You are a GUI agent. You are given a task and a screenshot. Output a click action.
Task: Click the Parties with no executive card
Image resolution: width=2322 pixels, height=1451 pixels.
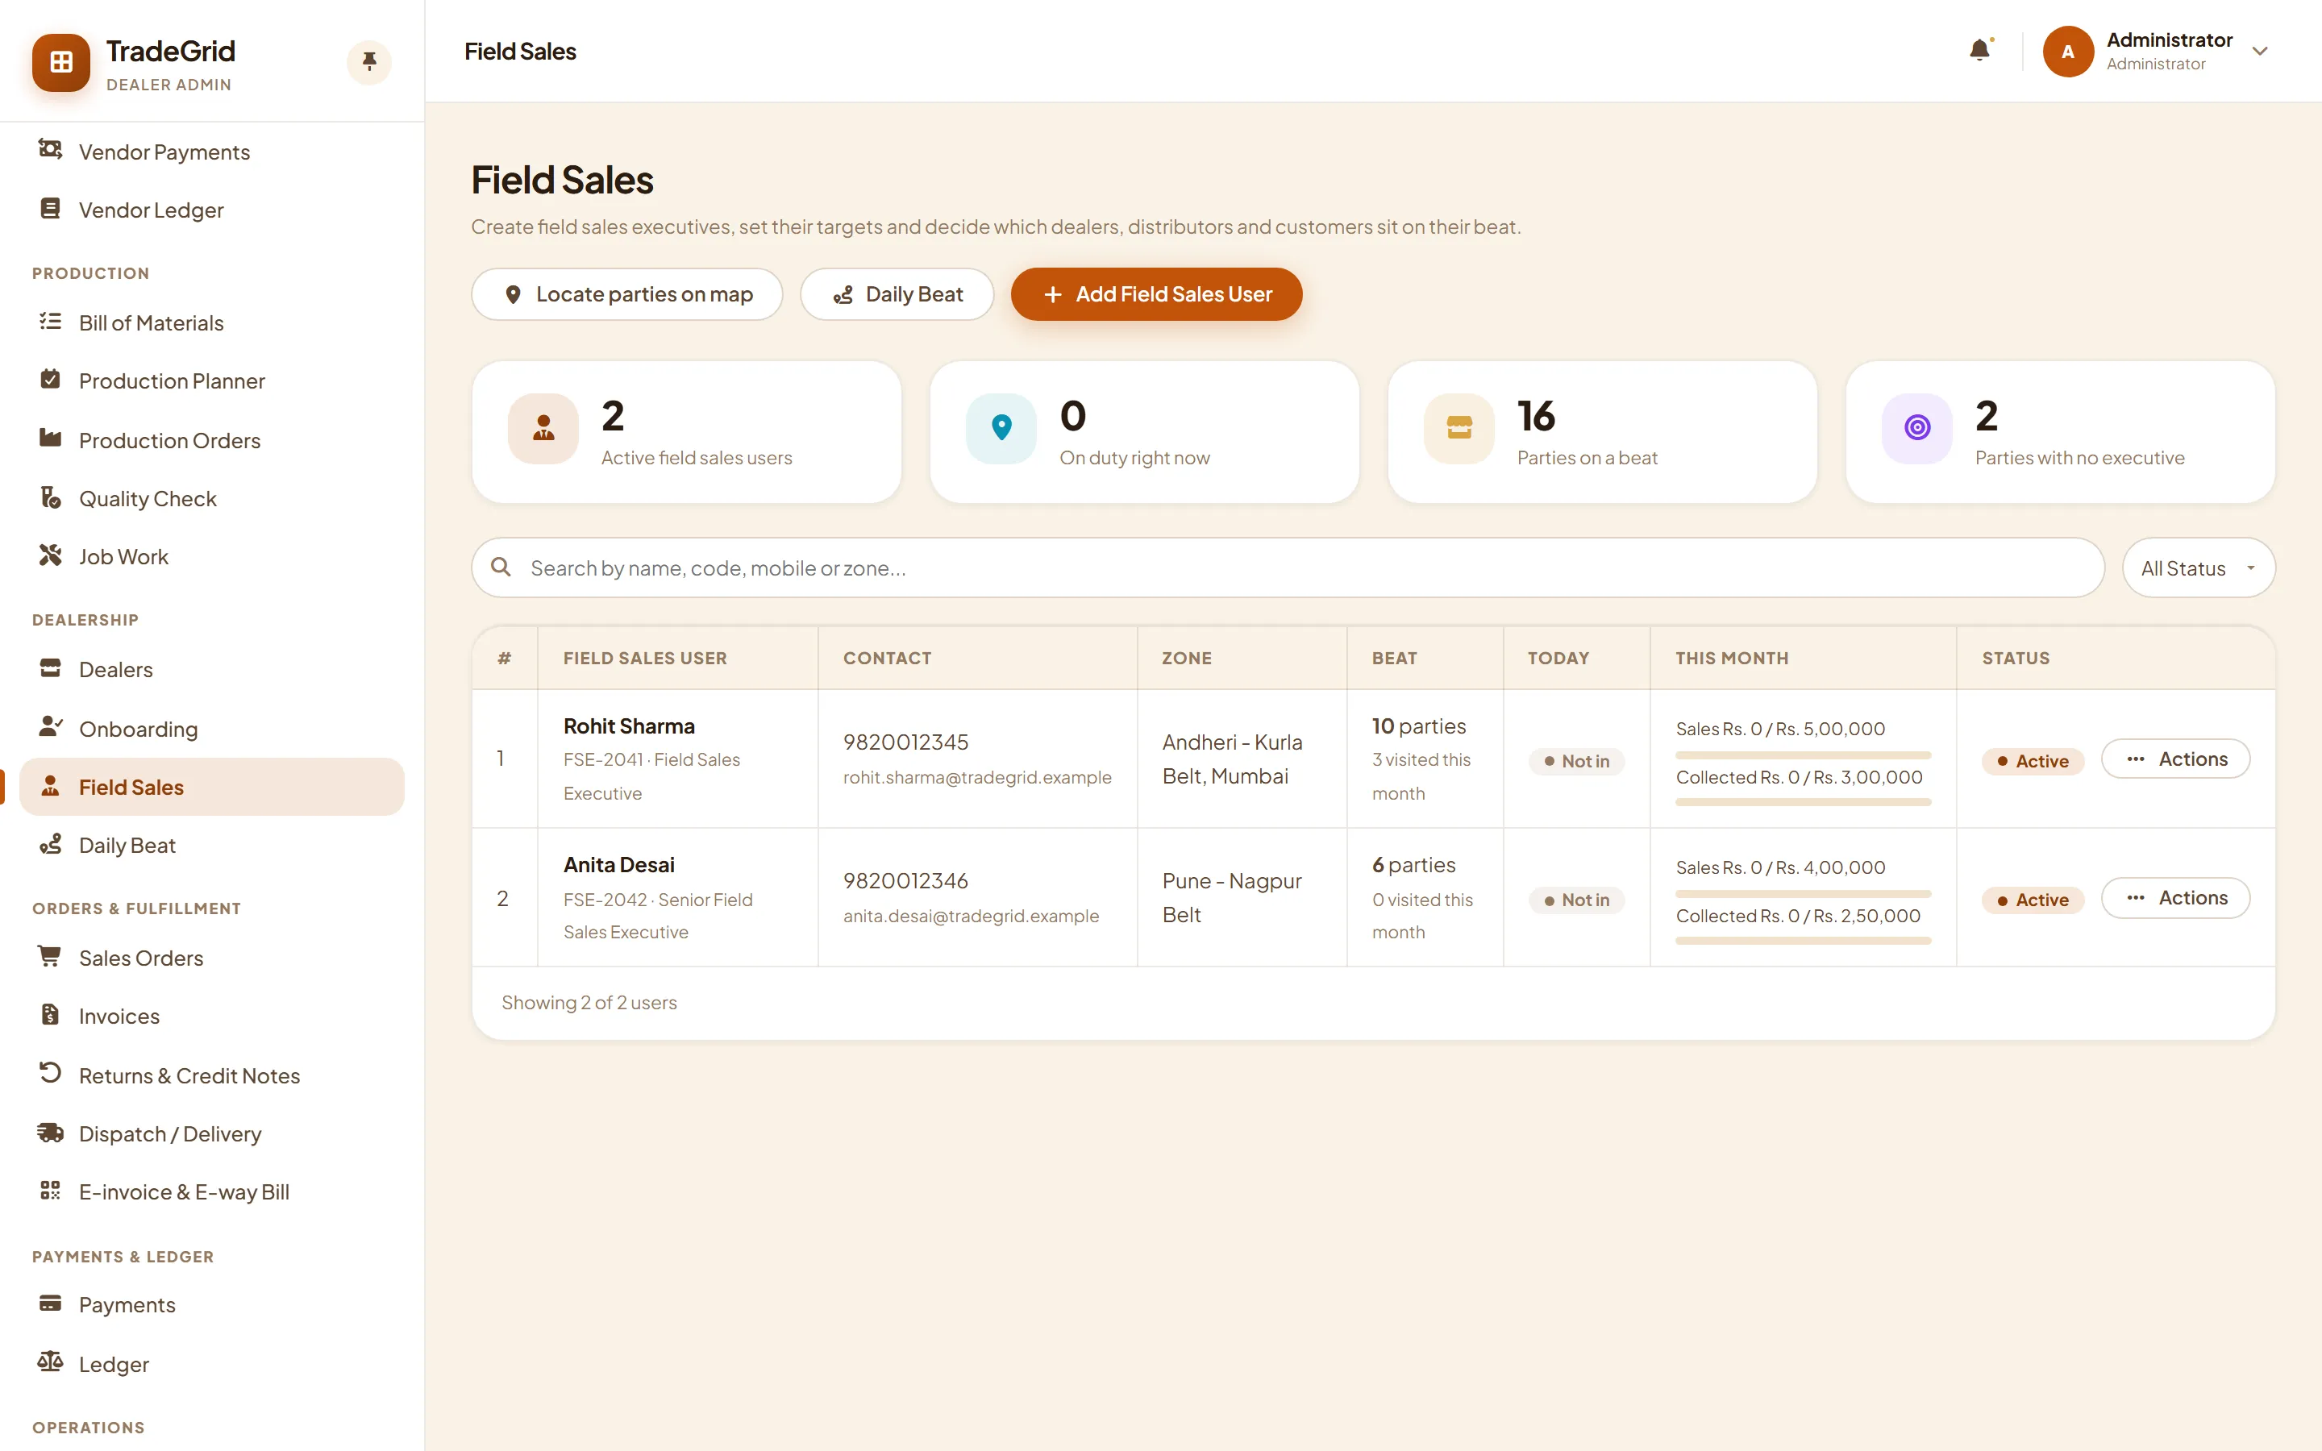[x=2060, y=432]
